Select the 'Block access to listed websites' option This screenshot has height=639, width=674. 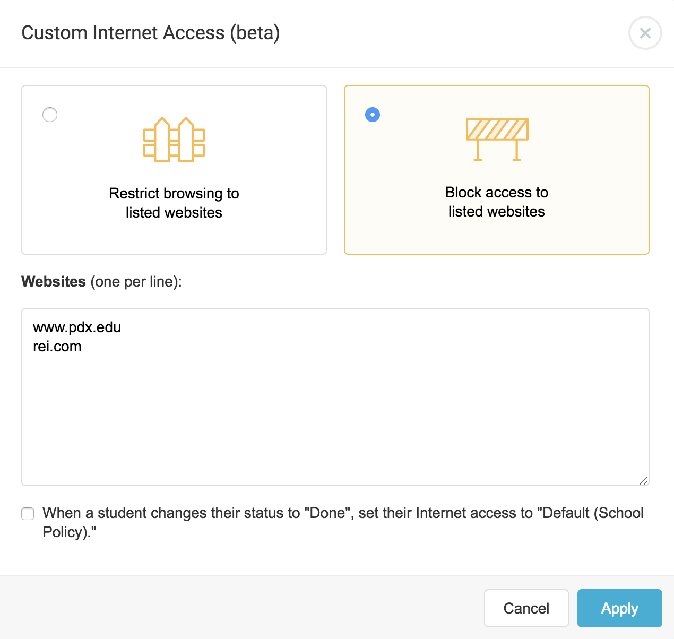pos(372,114)
